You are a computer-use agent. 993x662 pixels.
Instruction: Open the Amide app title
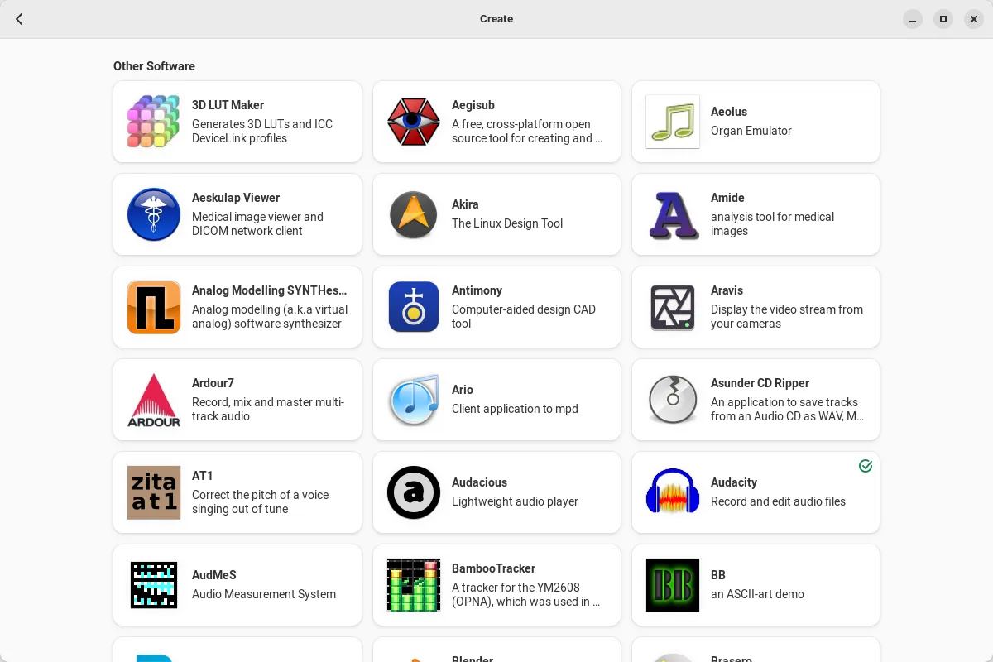[728, 198]
